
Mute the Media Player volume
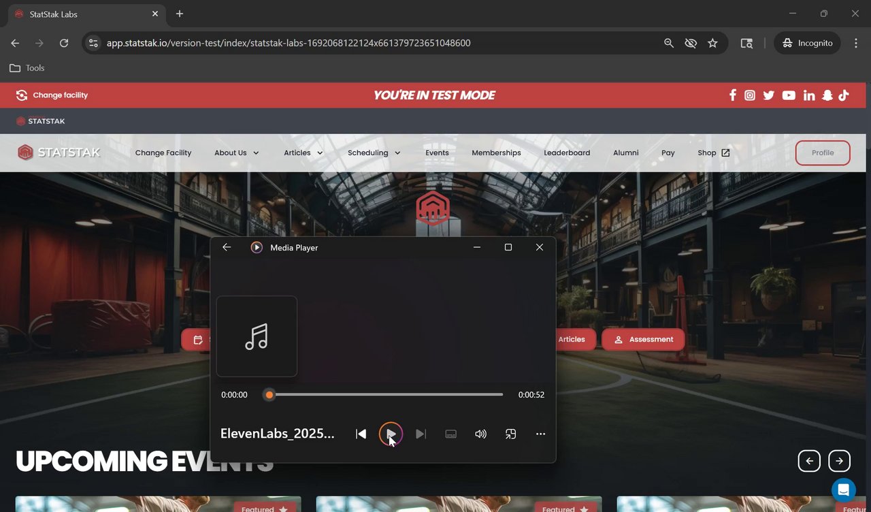tap(480, 434)
